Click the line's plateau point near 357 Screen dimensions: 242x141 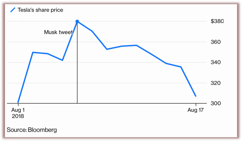[x=136, y=45]
